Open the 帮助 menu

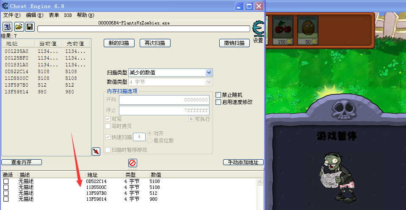[86, 15]
